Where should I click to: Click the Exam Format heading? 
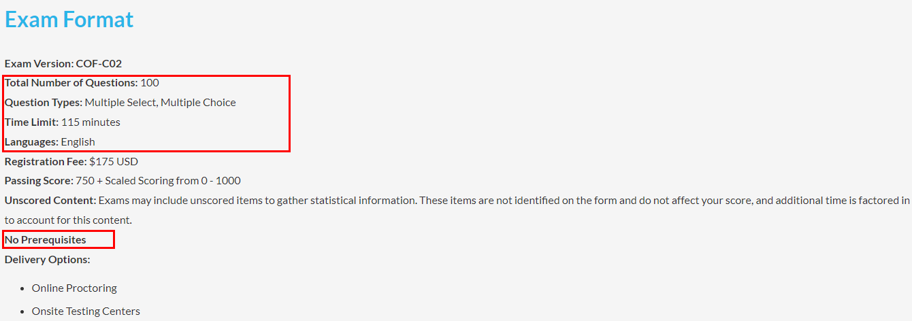pyautogui.click(x=69, y=20)
